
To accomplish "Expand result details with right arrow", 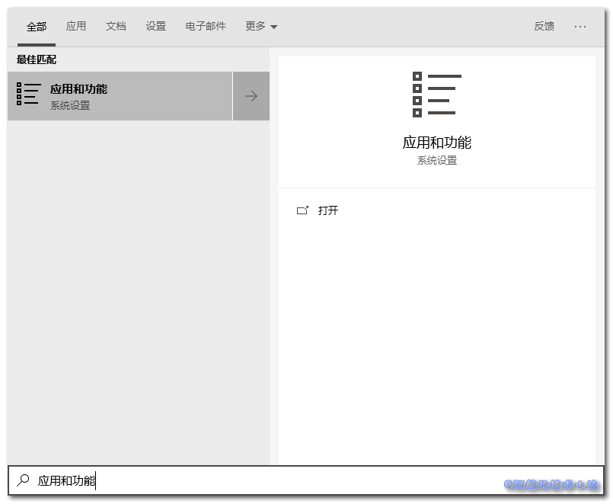I will 251,96.
